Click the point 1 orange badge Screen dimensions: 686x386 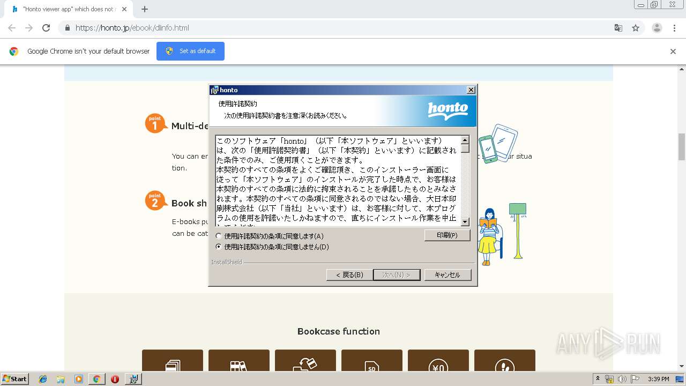pos(155,124)
